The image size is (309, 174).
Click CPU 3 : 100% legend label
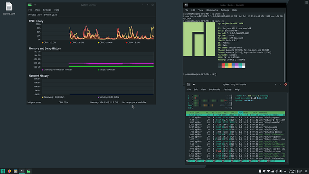pos(106,43)
